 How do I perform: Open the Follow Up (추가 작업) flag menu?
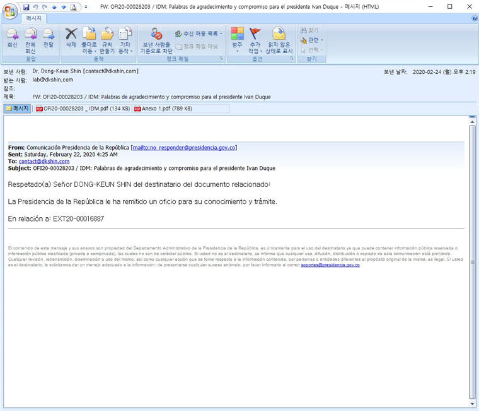255,39
